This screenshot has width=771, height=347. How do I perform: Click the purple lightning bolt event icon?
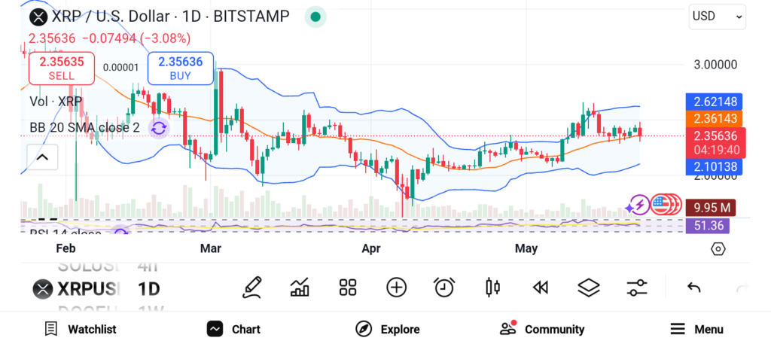coord(638,205)
